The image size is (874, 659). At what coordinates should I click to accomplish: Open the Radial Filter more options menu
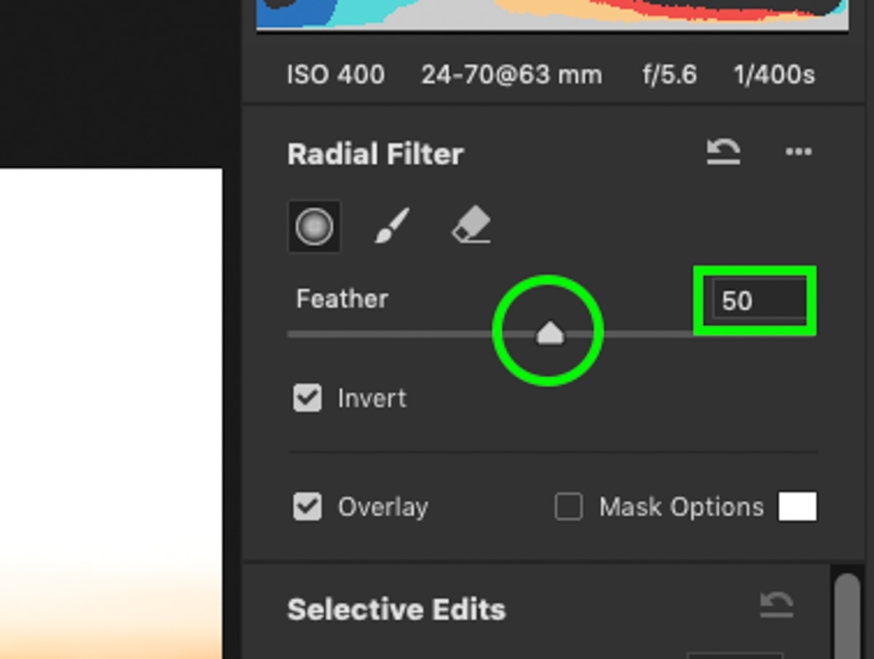tap(799, 151)
